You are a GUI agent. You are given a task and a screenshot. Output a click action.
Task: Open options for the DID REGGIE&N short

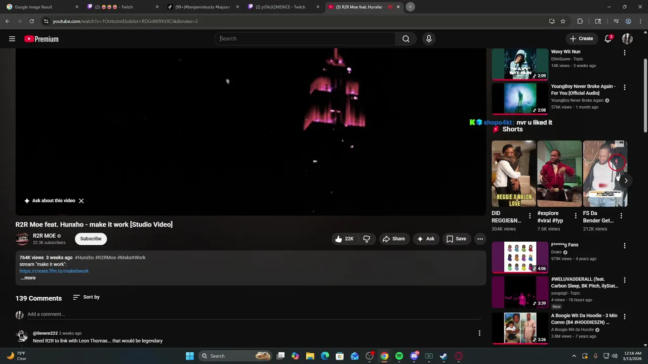tap(530, 216)
